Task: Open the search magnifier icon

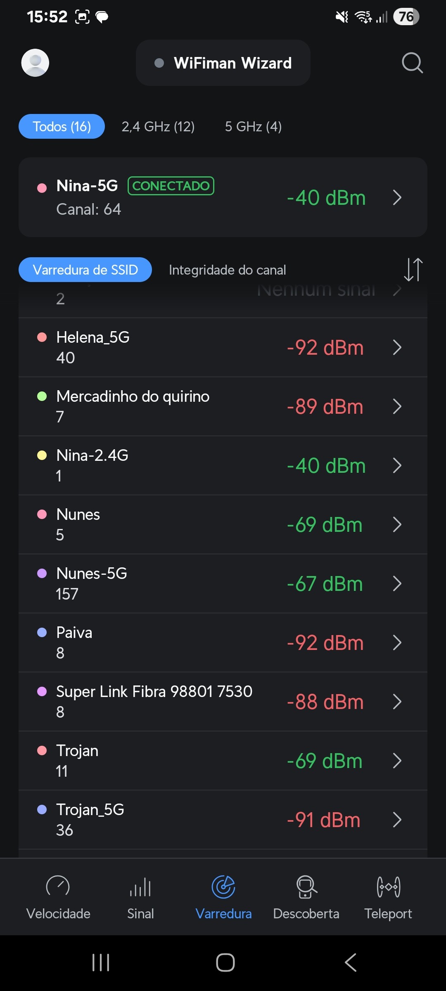Action: 412,63
